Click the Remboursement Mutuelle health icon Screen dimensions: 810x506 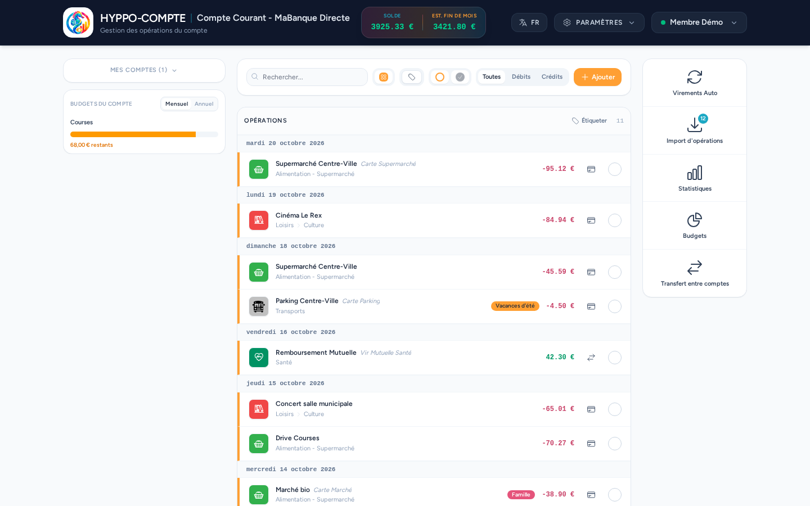click(259, 358)
